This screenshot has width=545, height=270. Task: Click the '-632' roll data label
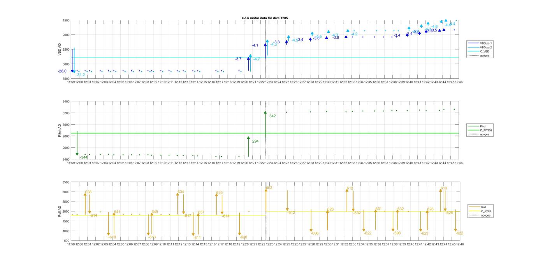pyautogui.click(x=357, y=213)
